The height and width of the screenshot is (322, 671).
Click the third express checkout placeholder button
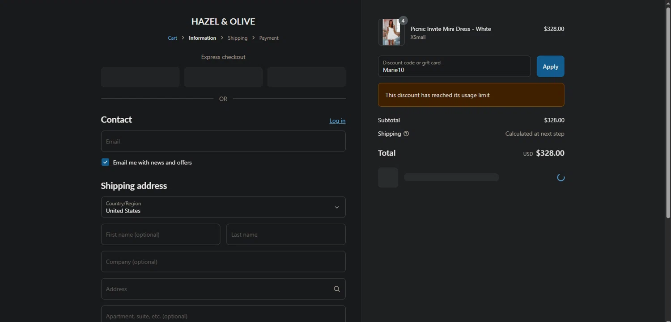(306, 77)
